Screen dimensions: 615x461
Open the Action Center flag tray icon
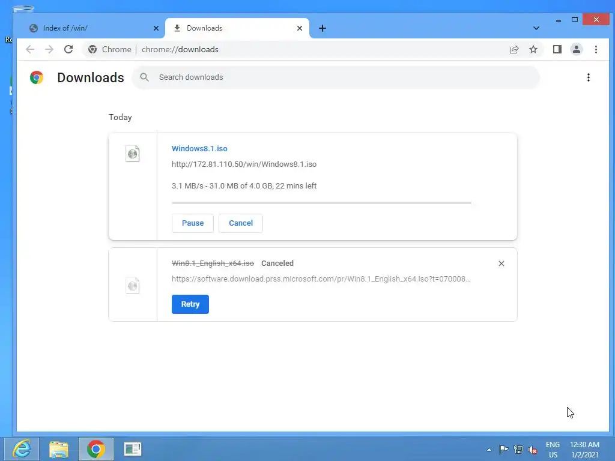pyautogui.click(x=504, y=449)
